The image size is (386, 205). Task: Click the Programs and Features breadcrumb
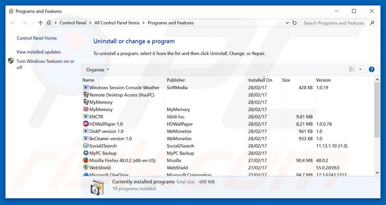[171, 23]
